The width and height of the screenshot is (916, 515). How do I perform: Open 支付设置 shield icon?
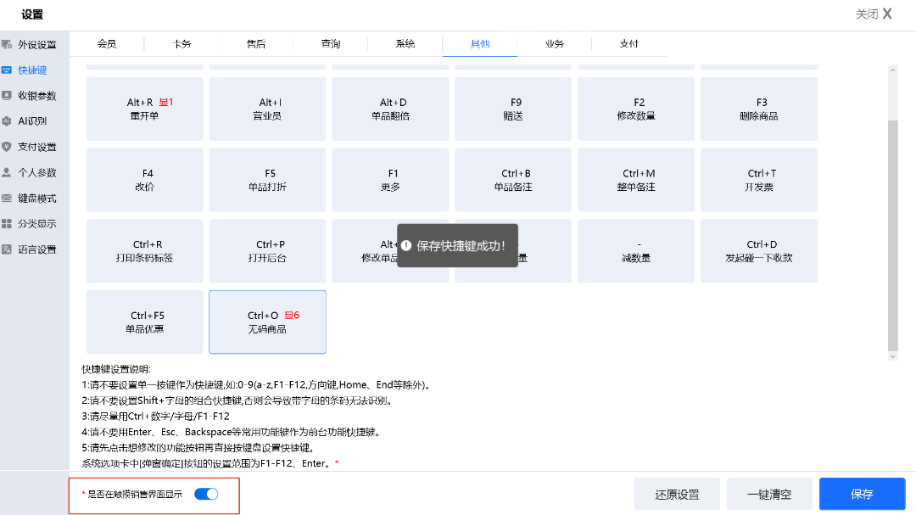click(x=7, y=147)
